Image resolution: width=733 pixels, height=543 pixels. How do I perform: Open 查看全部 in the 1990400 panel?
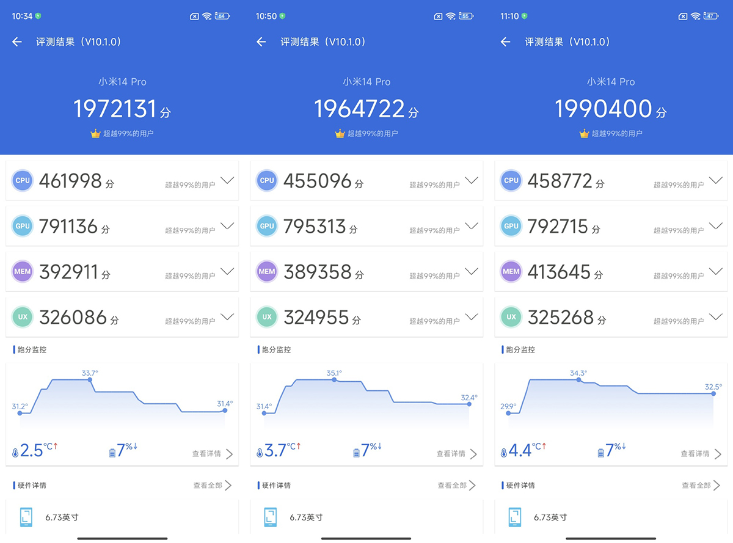(701, 485)
